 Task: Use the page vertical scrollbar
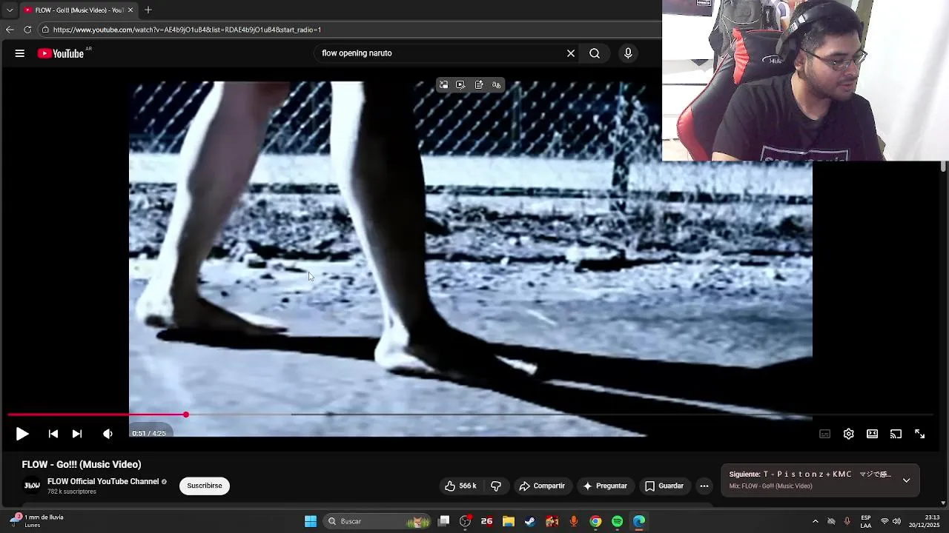[943, 167]
